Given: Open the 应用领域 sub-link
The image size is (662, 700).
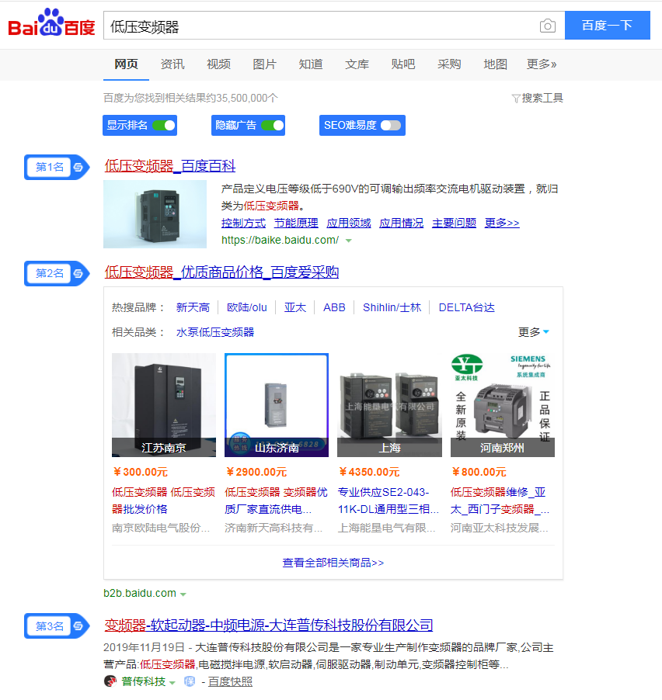Looking at the screenshot, I should pos(349,223).
